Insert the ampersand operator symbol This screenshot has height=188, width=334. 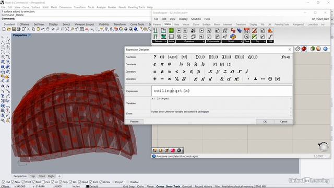coord(222,79)
